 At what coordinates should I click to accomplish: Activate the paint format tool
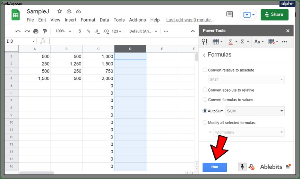45,31
